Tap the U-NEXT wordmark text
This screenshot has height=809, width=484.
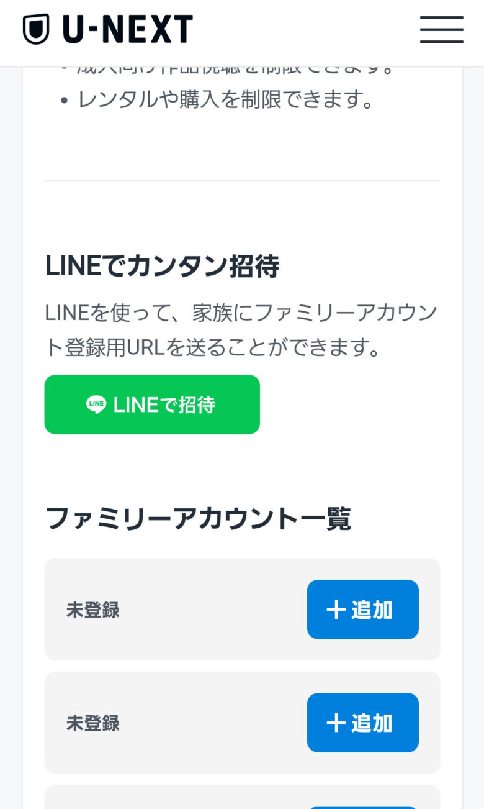pos(128,29)
